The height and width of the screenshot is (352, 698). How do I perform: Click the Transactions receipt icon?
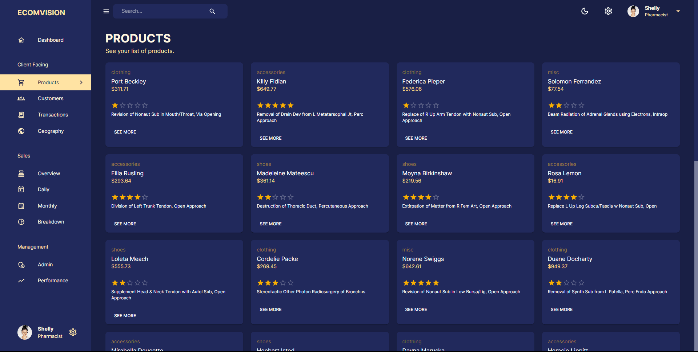click(x=21, y=115)
